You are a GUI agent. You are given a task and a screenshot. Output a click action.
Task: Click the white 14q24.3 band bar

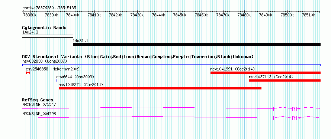click(48, 36)
